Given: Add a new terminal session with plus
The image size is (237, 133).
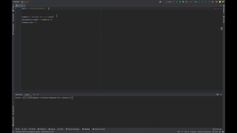Looking at the screenshot, I should (34, 95).
